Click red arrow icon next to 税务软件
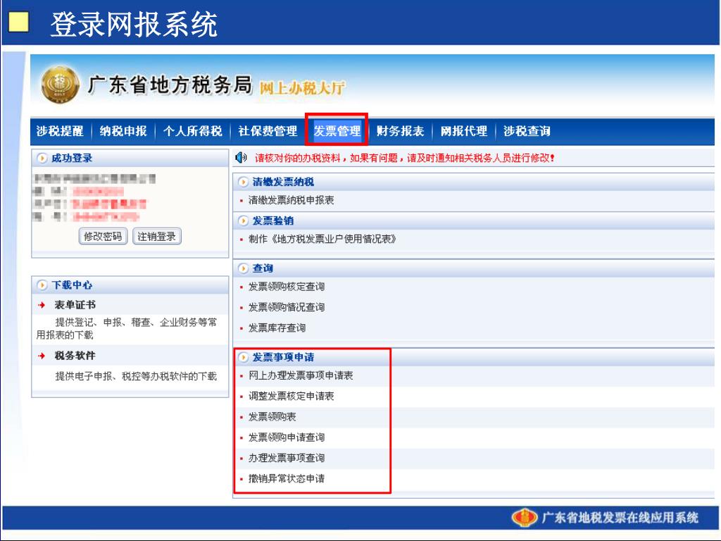Viewport: 721px width, 541px height. 42,356
